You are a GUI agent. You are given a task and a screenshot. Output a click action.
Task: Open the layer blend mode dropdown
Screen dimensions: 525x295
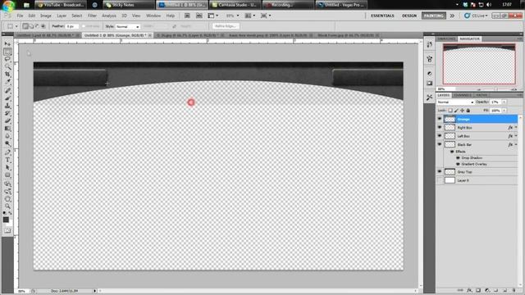[x=455, y=102]
